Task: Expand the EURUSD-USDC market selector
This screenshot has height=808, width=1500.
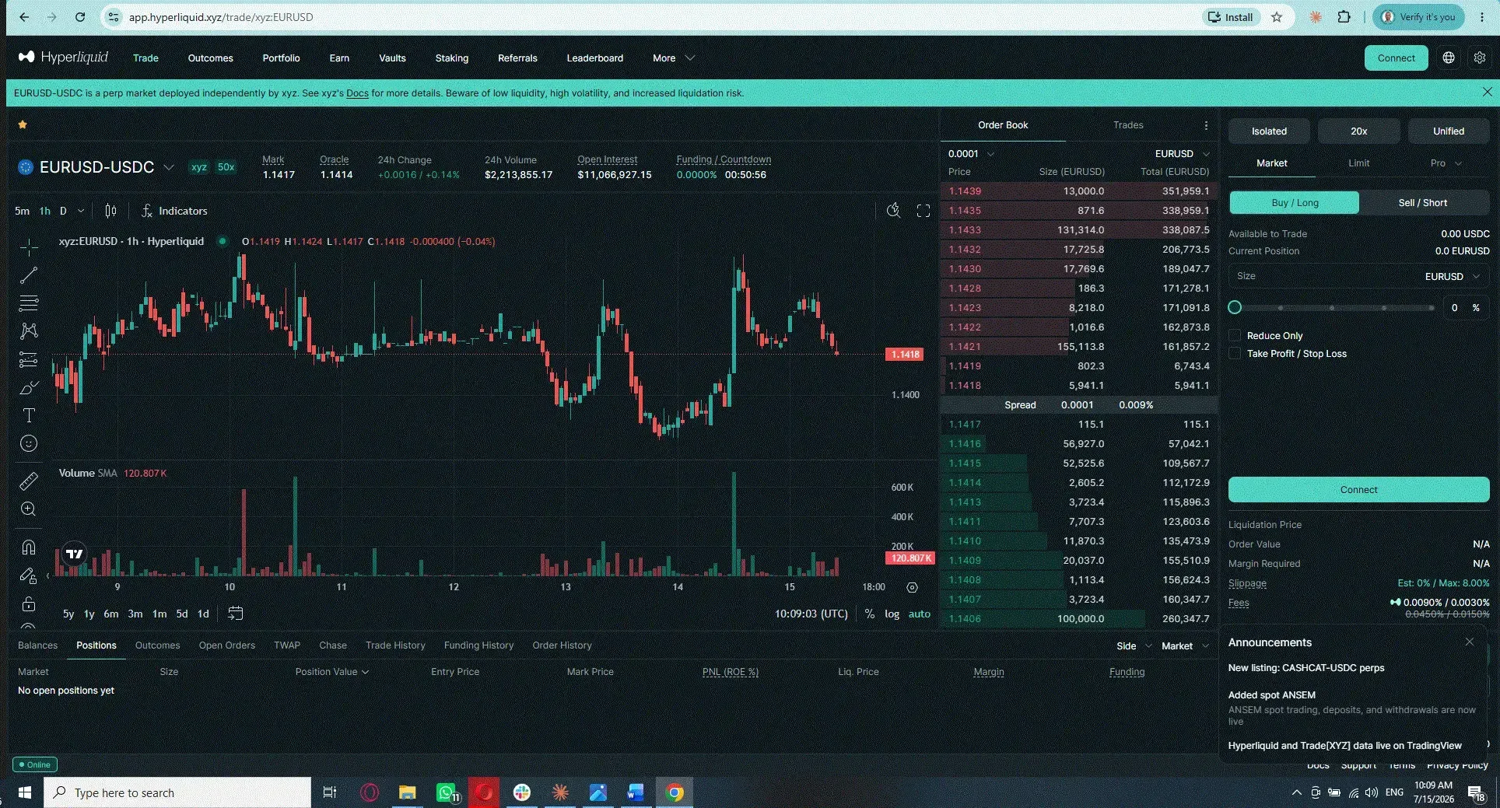Action: tap(168, 167)
